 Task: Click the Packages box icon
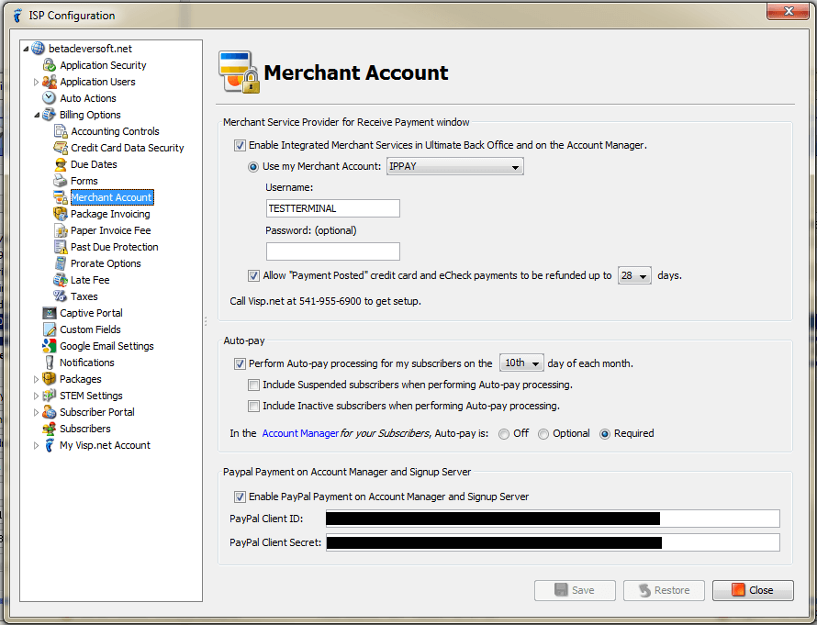tap(49, 379)
